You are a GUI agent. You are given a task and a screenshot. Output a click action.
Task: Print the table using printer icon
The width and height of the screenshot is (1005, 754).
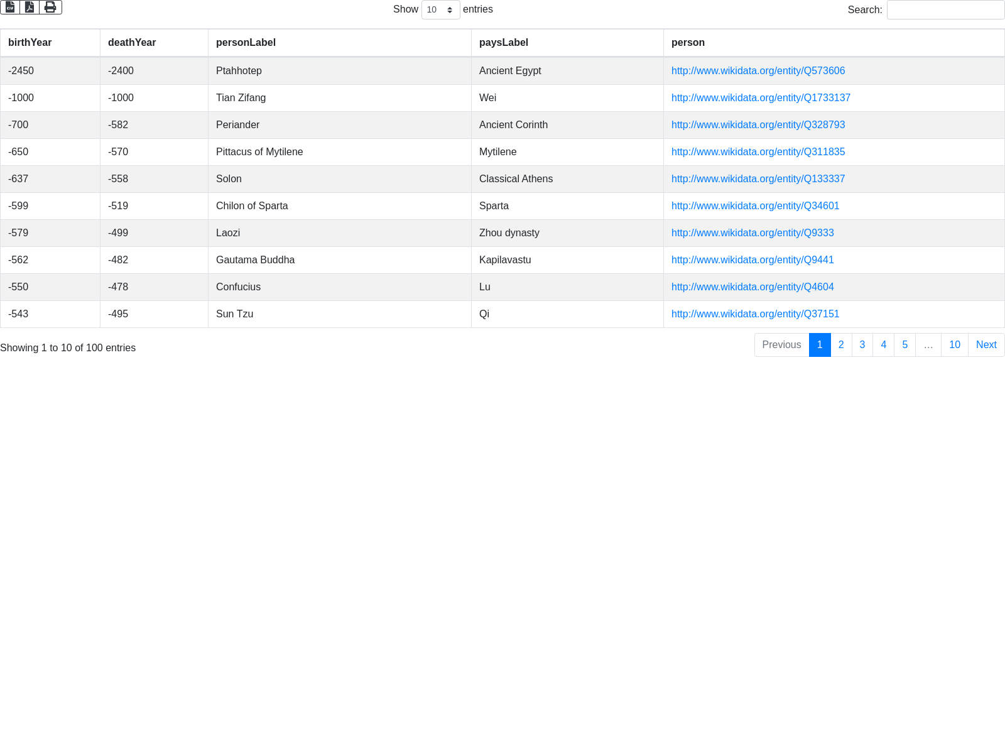(x=50, y=7)
